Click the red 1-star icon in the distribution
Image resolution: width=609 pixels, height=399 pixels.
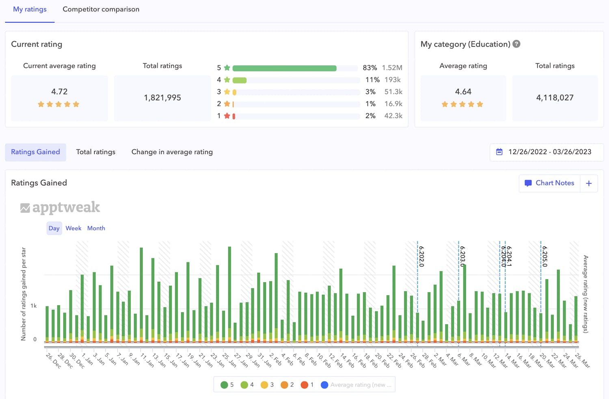click(x=227, y=116)
